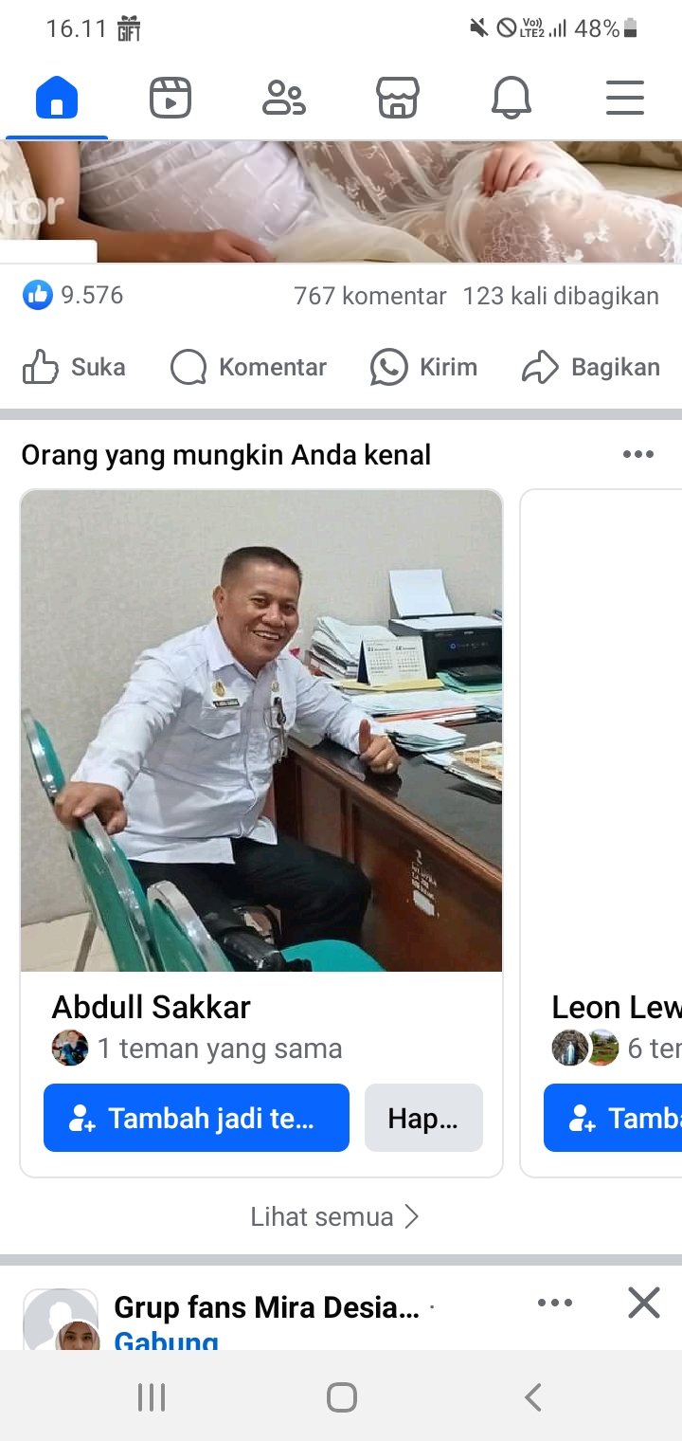View the 767 komentar link
The height and width of the screenshot is (1441, 682).
click(x=369, y=296)
